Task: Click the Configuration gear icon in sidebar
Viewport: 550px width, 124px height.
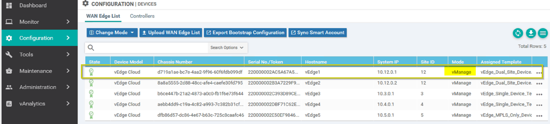Action: [x=9, y=38]
